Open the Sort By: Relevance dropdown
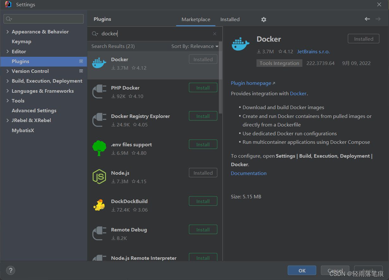The image size is (389, 280). click(x=195, y=46)
